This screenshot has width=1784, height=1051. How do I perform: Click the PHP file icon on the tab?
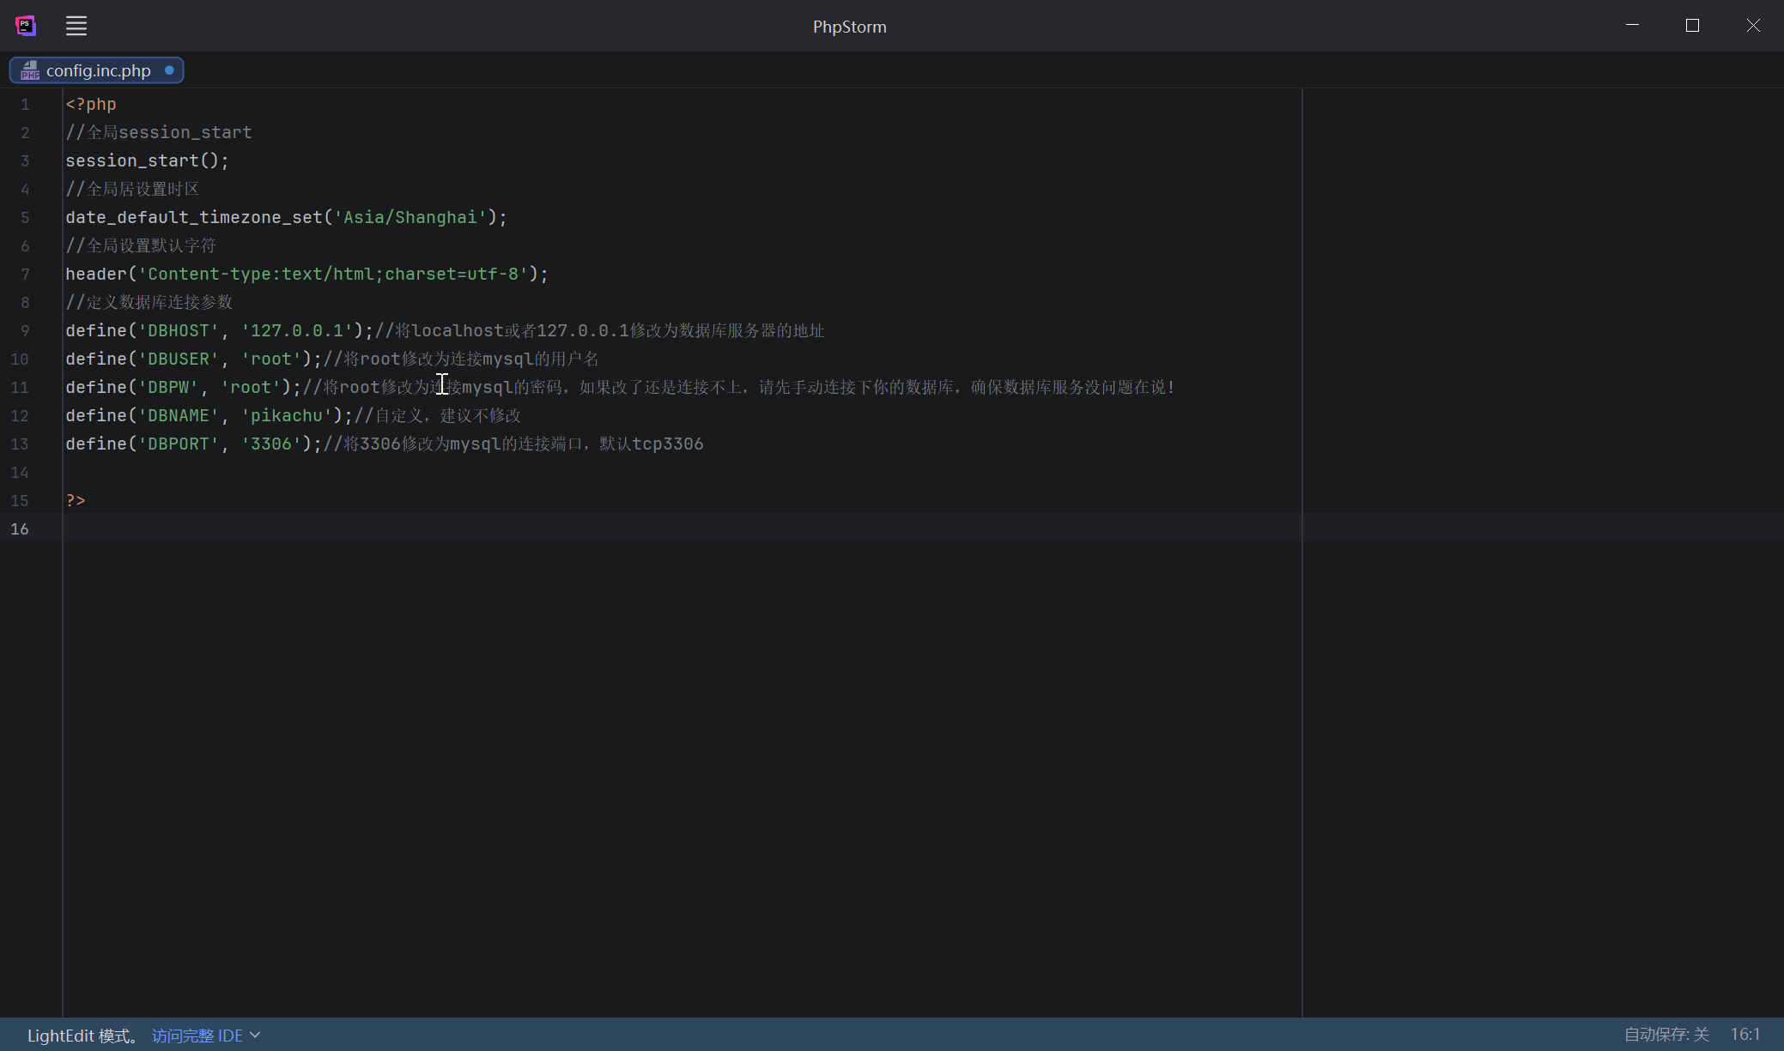[x=30, y=70]
